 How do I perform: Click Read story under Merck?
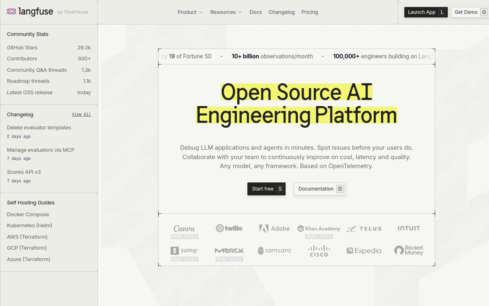[229, 259]
